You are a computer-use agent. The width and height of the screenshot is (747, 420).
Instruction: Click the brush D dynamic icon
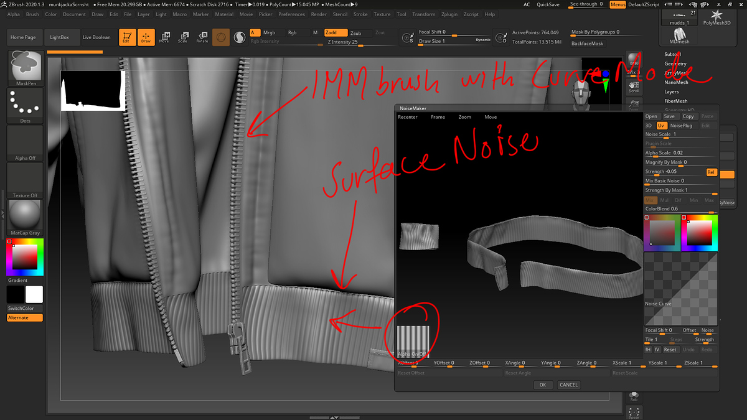(x=502, y=38)
